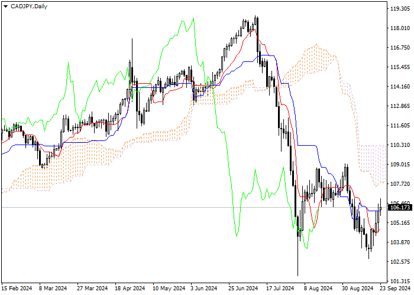The width and height of the screenshot is (414, 295).
Task: Click price axis label 119.305
Action: (x=400, y=9)
